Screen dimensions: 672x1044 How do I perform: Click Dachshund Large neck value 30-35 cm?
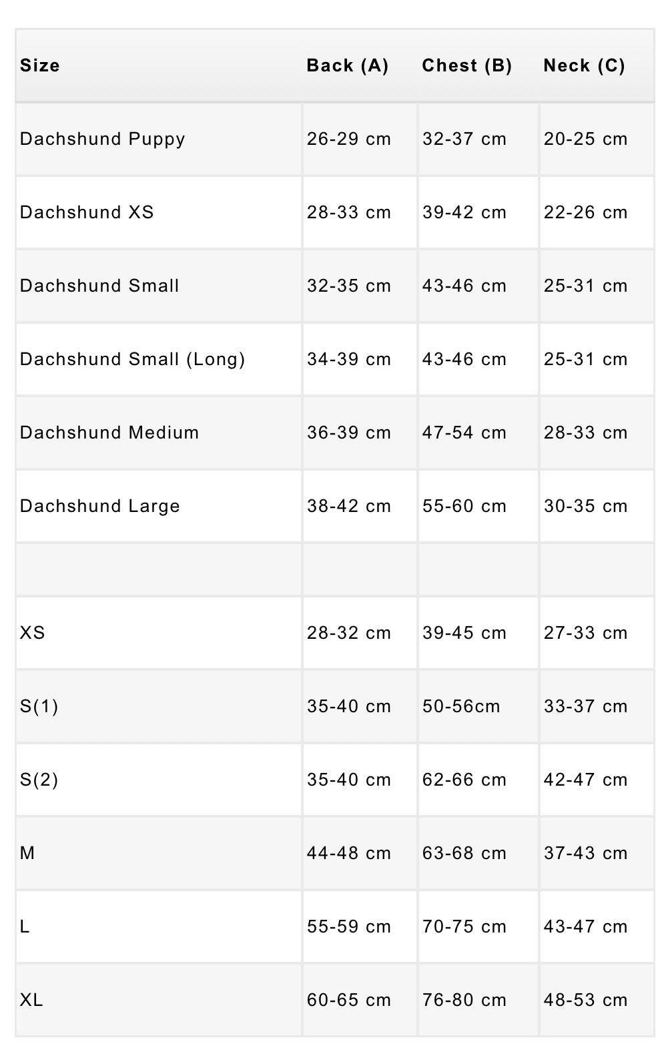(585, 506)
